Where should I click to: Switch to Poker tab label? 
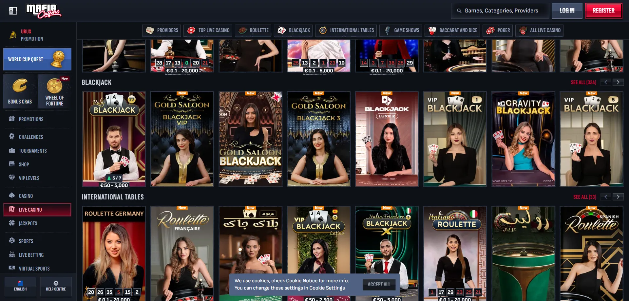[x=504, y=30]
